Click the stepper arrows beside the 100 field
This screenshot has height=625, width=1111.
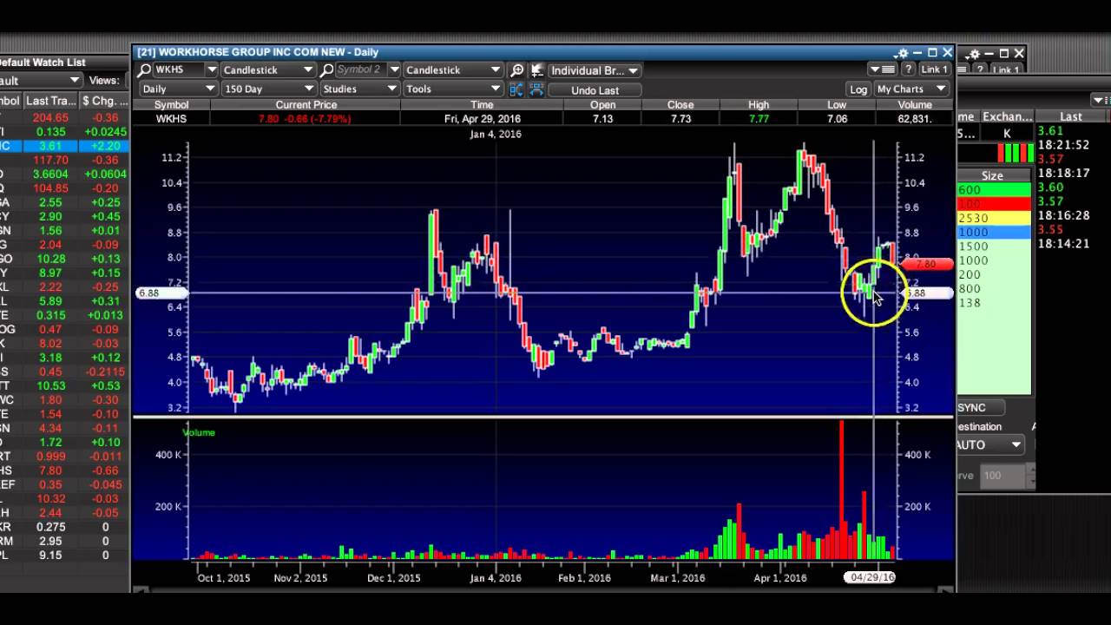[x=1031, y=476]
